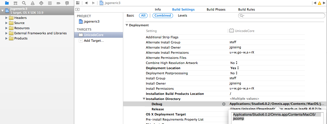Hide the project and targets list panel
The image size is (327, 124).
click(77, 9)
